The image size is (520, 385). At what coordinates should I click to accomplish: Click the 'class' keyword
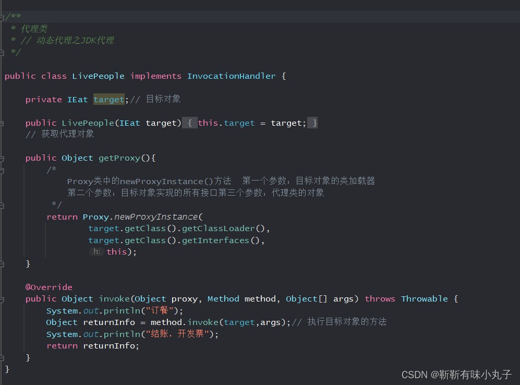coord(54,76)
